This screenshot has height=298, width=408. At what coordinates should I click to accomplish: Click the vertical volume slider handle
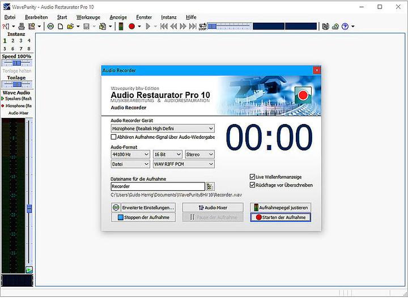pyautogui.click(x=29, y=208)
